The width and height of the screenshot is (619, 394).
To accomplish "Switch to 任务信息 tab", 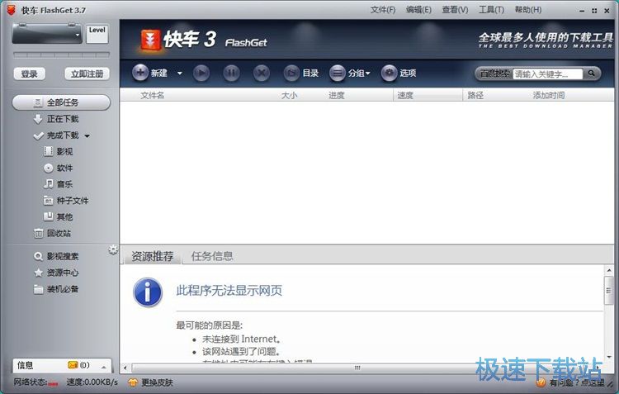I will coord(212,256).
